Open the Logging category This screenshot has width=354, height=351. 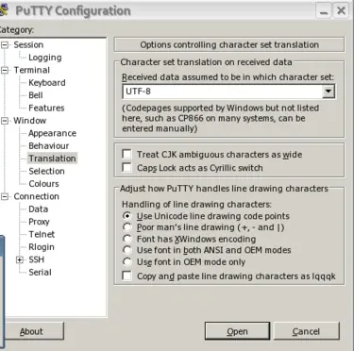(x=45, y=58)
